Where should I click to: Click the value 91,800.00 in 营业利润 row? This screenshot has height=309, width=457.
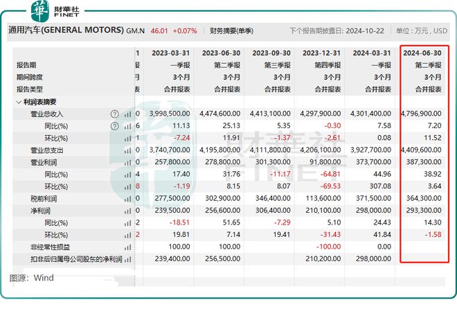(x=325, y=162)
